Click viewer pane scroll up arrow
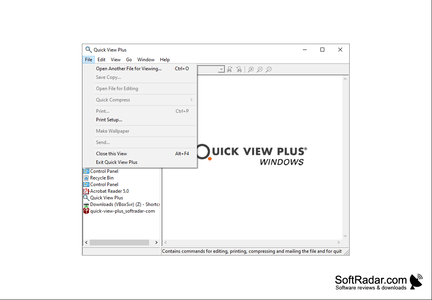 point(345,79)
